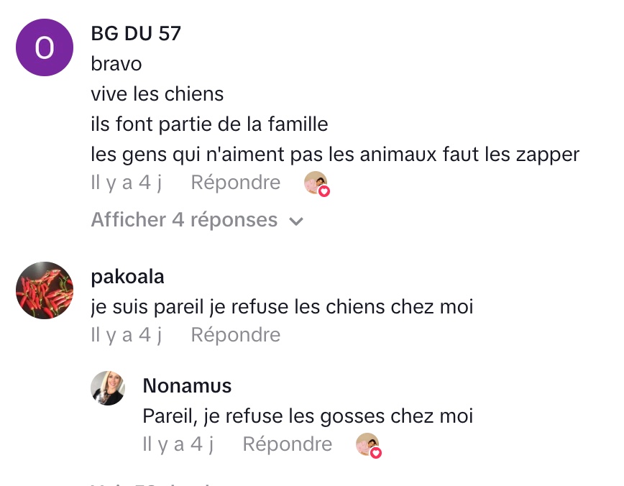Click the timestamp under pakoala's comment
Screen dimensions: 624x486
(x=127, y=335)
